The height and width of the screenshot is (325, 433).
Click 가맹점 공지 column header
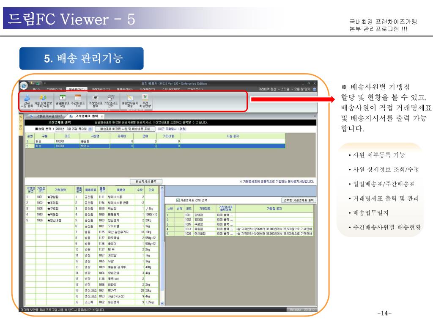[274, 208]
